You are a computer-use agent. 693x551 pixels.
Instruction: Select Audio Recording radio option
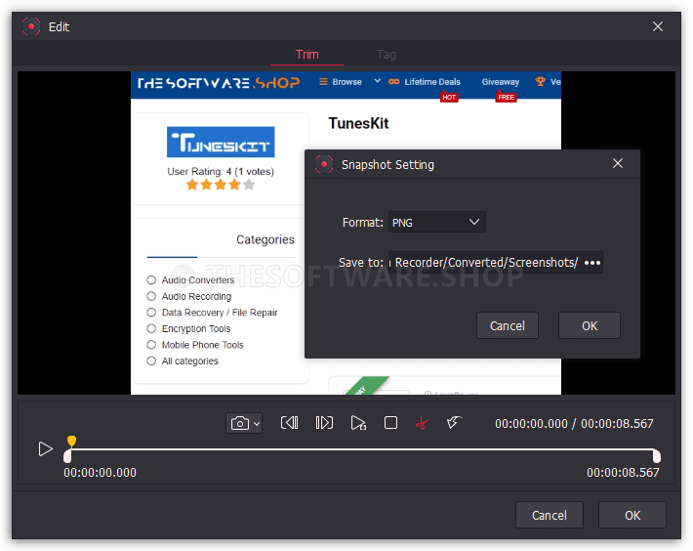(x=151, y=296)
